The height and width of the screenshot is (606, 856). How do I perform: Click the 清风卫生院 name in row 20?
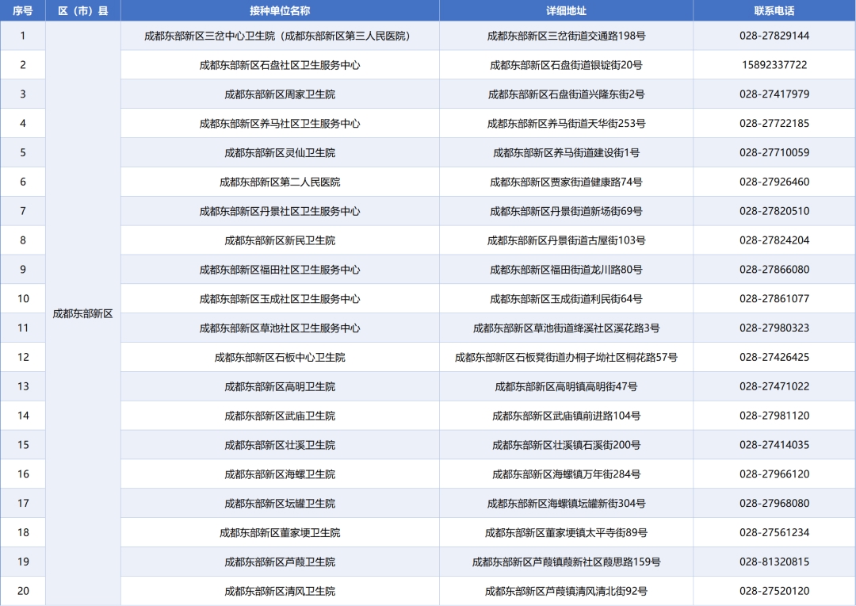tap(279, 591)
